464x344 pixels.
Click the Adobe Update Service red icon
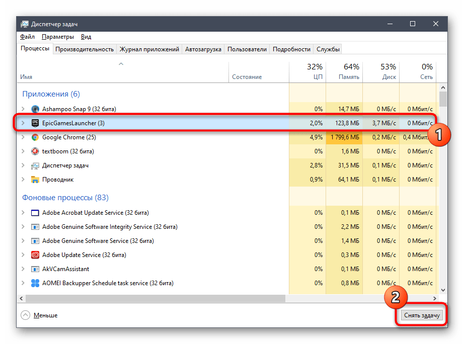(x=35, y=255)
